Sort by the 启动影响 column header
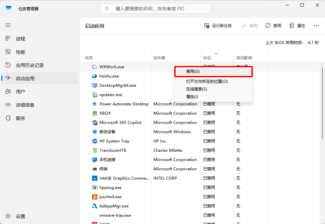The width and height of the screenshot is (325, 224). tap(251, 56)
